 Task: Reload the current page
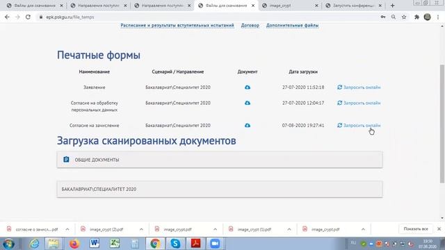[28, 17]
